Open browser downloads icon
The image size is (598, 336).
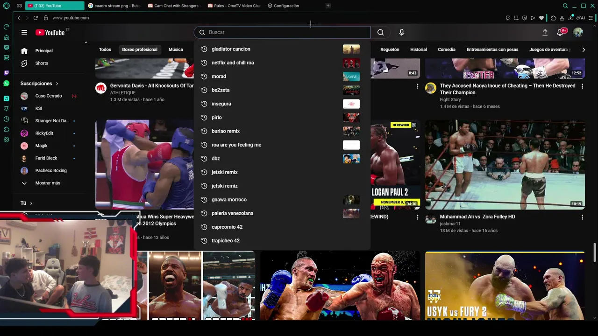(x=571, y=18)
